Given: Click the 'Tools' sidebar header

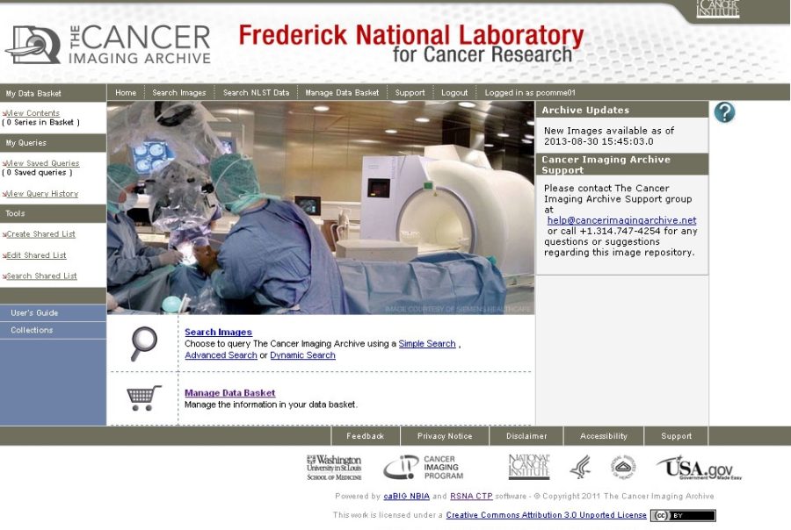Looking at the screenshot, I should [x=53, y=213].
